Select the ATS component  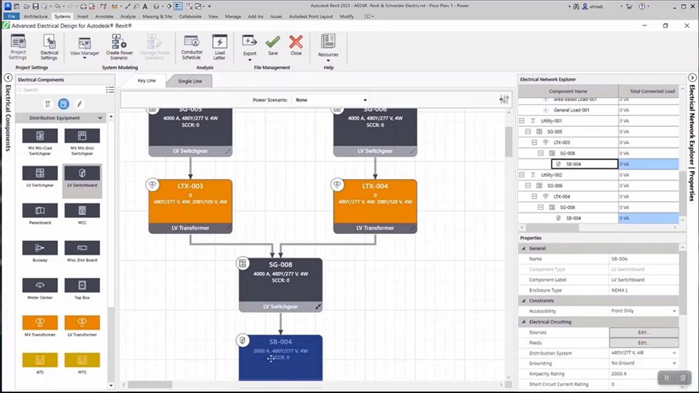click(x=40, y=364)
